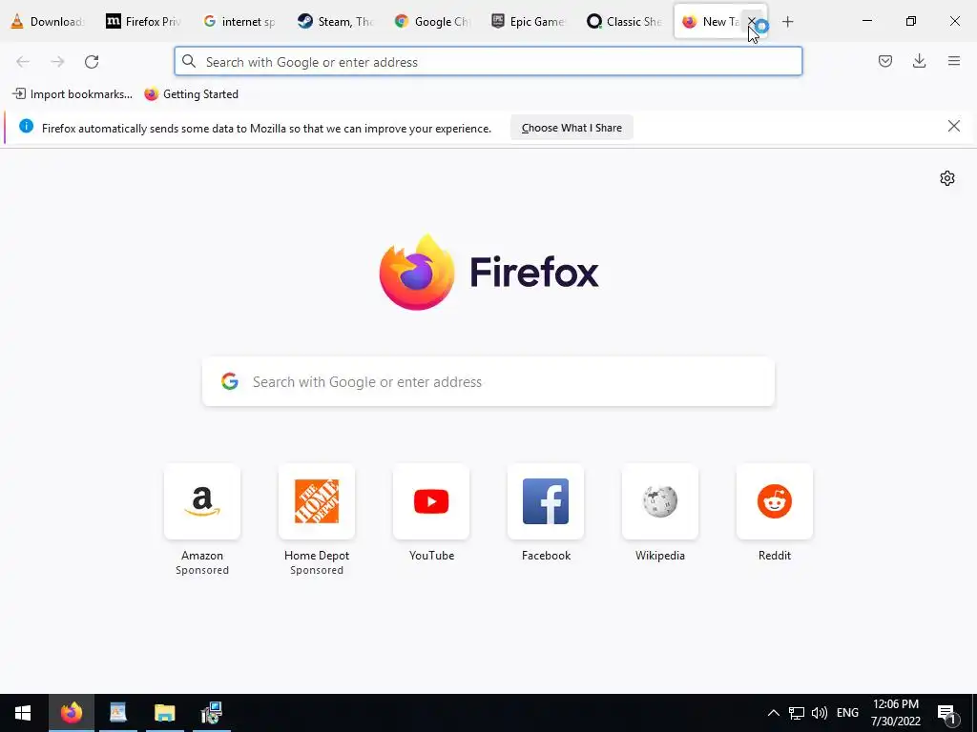Open the notification center icon
This screenshot has height=732, width=977.
[946, 715]
